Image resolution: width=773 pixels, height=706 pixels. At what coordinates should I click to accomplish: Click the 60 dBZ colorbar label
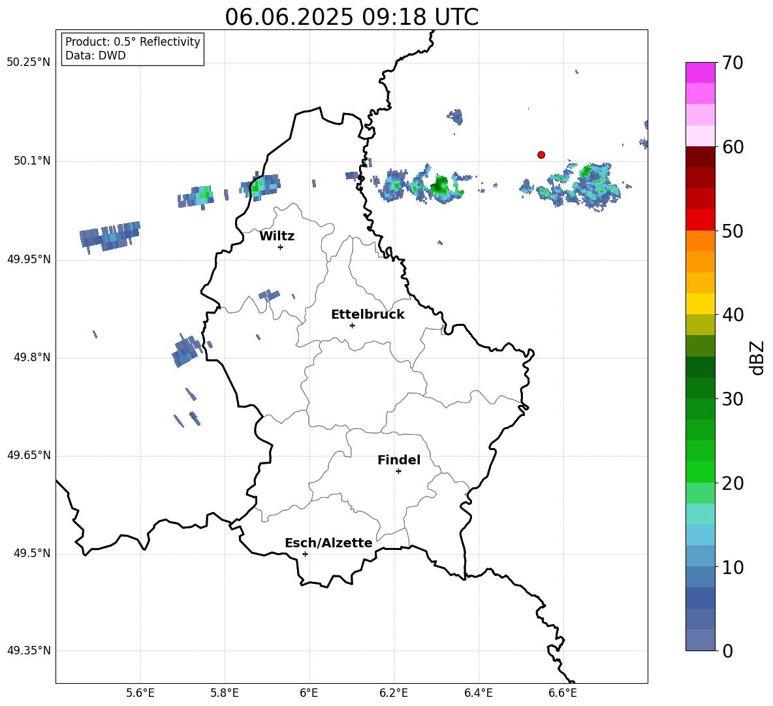[x=733, y=147]
